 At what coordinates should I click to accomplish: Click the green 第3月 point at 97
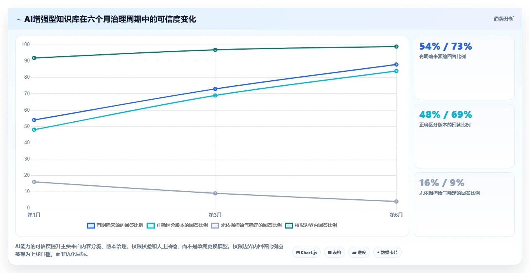(215, 50)
